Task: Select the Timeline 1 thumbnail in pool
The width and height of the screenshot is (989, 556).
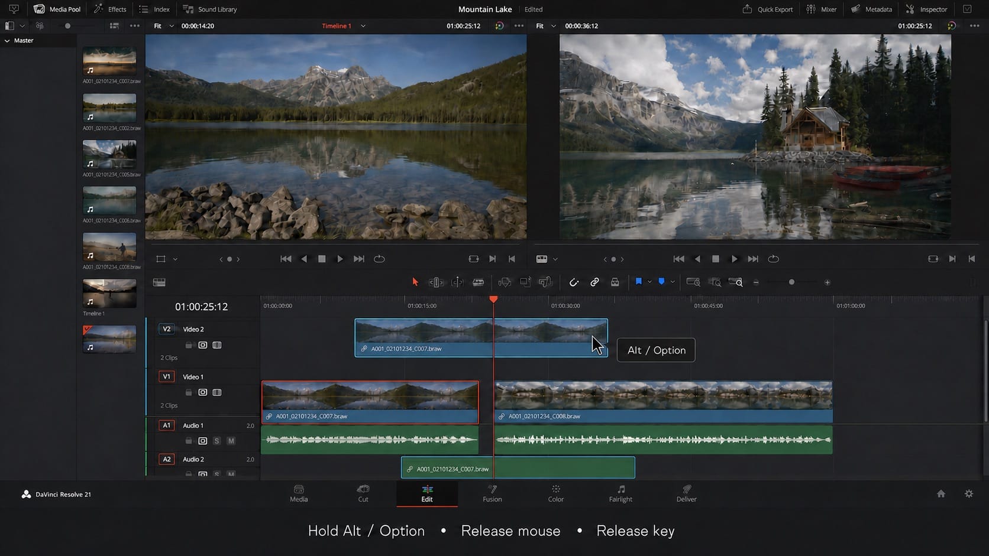Action: pos(109,294)
